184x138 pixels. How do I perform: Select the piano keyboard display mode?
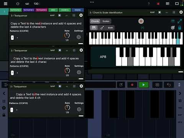[x=94, y=28]
